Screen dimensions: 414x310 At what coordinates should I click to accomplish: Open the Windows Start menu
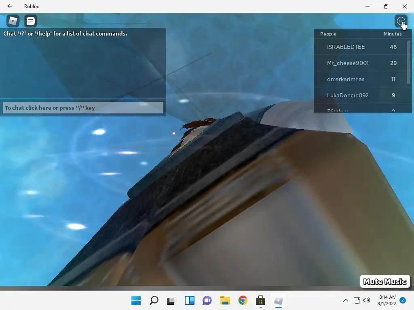click(x=136, y=300)
